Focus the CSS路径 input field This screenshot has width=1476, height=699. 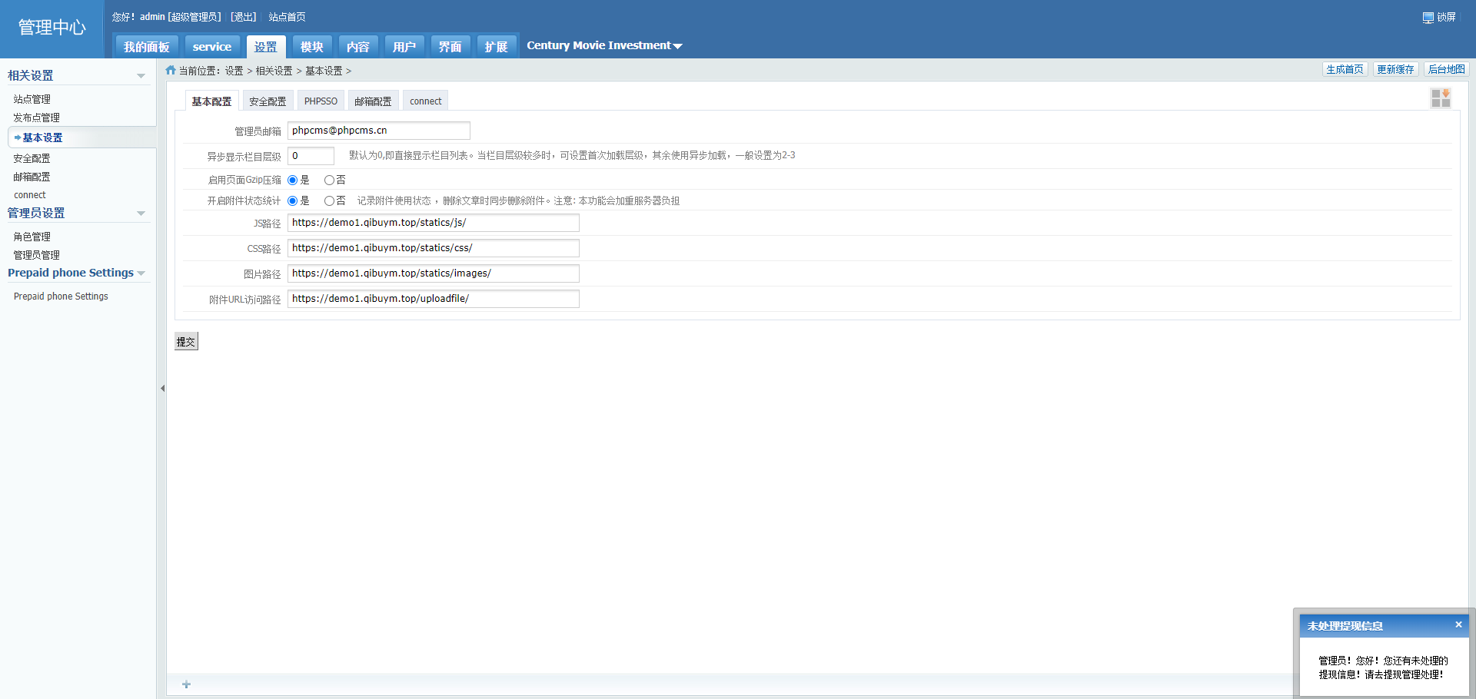click(434, 248)
